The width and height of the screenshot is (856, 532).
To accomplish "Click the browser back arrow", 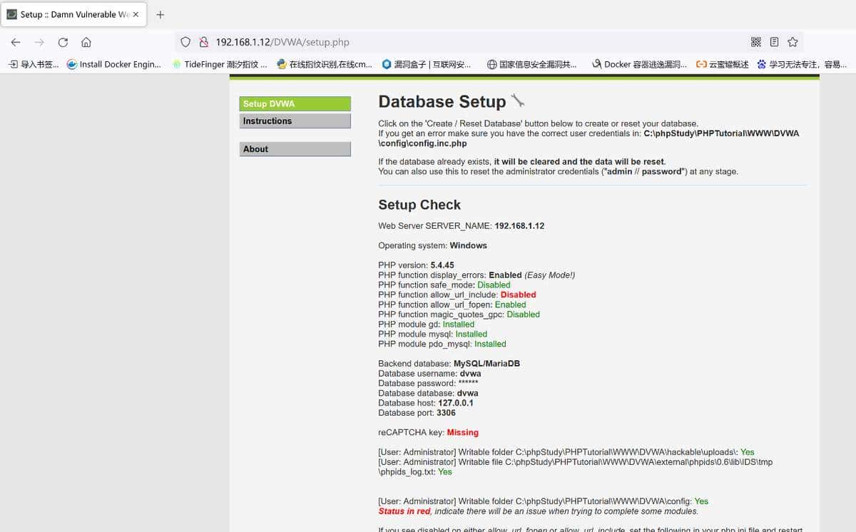I will [16, 42].
